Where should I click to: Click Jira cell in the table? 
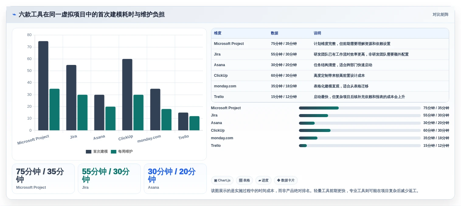tap(217, 54)
